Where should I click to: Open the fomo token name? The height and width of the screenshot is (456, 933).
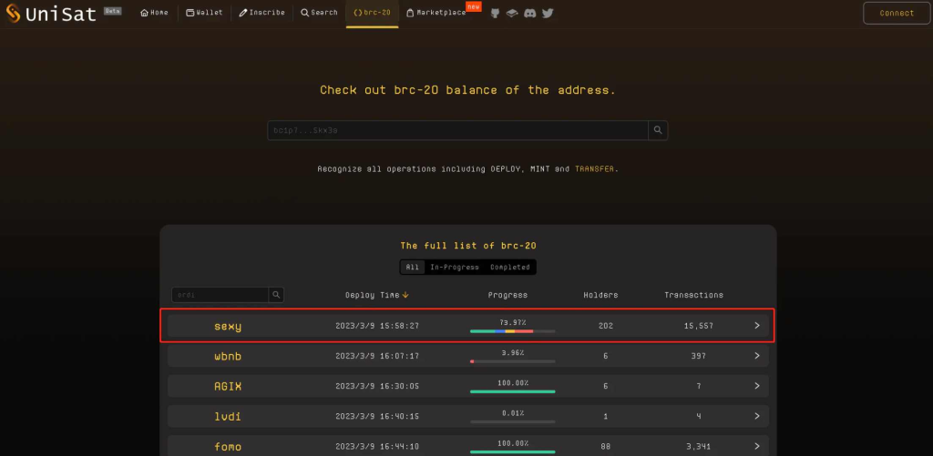click(228, 447)
